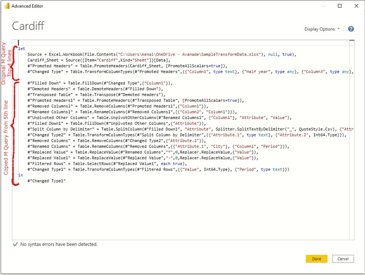Click the Power BI icon in title bar

point(7,6)
